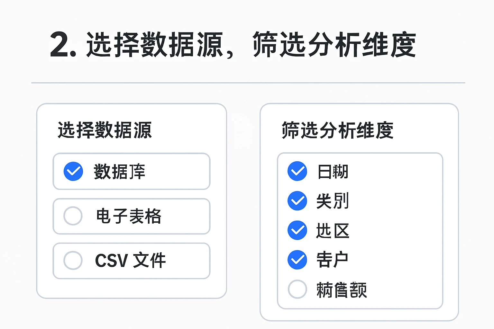
Task: Click the 销售额 dimension label text
Action: 342,290
